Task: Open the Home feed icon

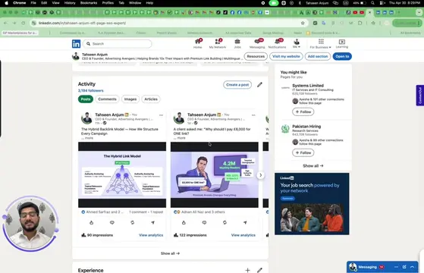Action: click(198, 43)
